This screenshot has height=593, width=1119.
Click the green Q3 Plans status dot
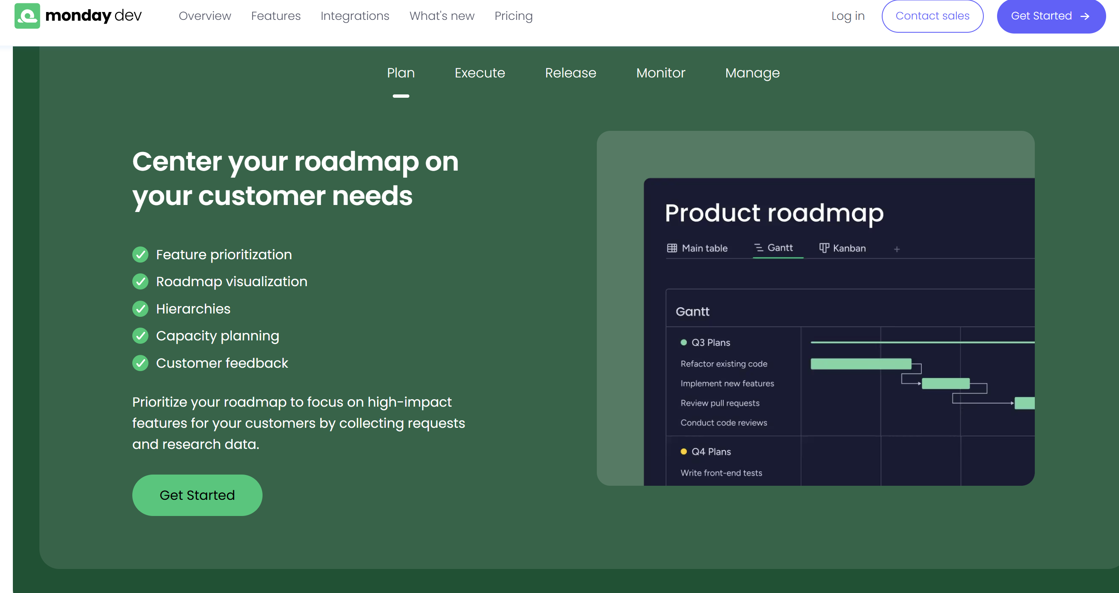(683, 343)
